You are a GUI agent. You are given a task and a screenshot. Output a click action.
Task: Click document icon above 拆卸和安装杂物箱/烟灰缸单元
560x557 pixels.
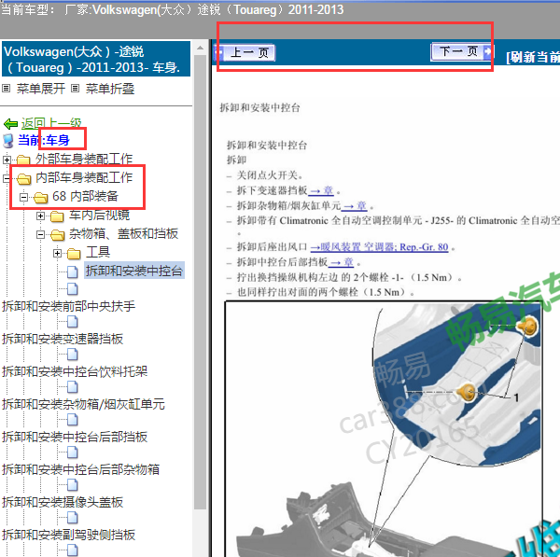coord(73,387)
